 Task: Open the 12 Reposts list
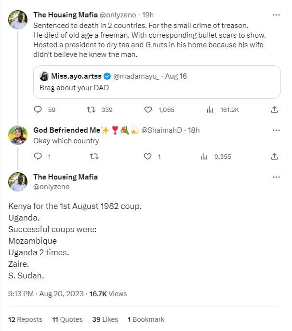tap(26, 319)
